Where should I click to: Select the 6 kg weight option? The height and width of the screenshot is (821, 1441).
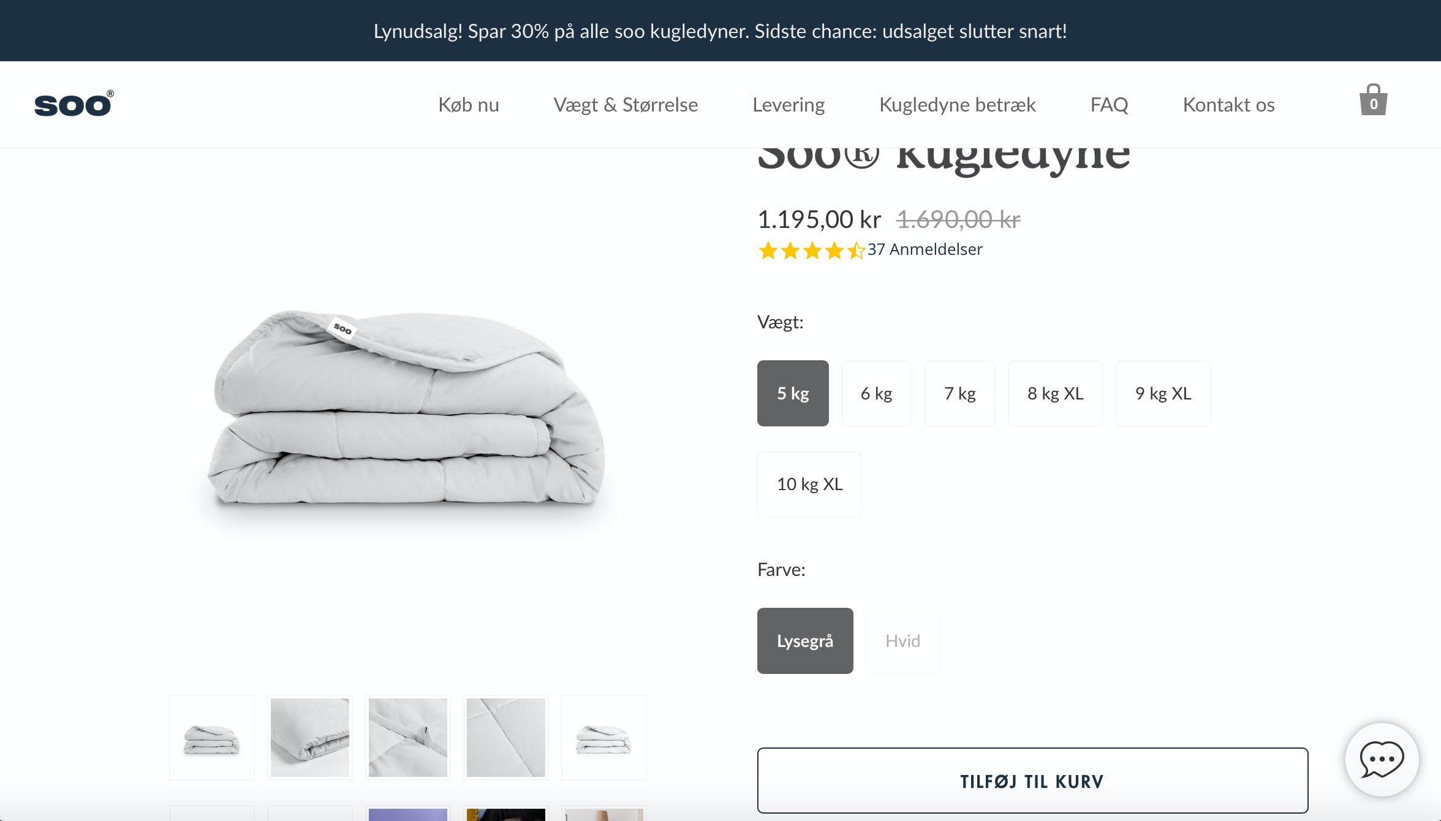pos(876,393)
